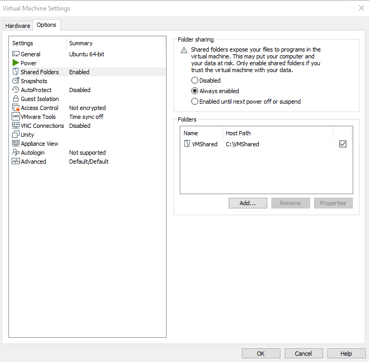Click the Enabled summary beside Shared Folders
Image resolution: width=369 pixels, height=362 pixels.
(x=79, y=72)
